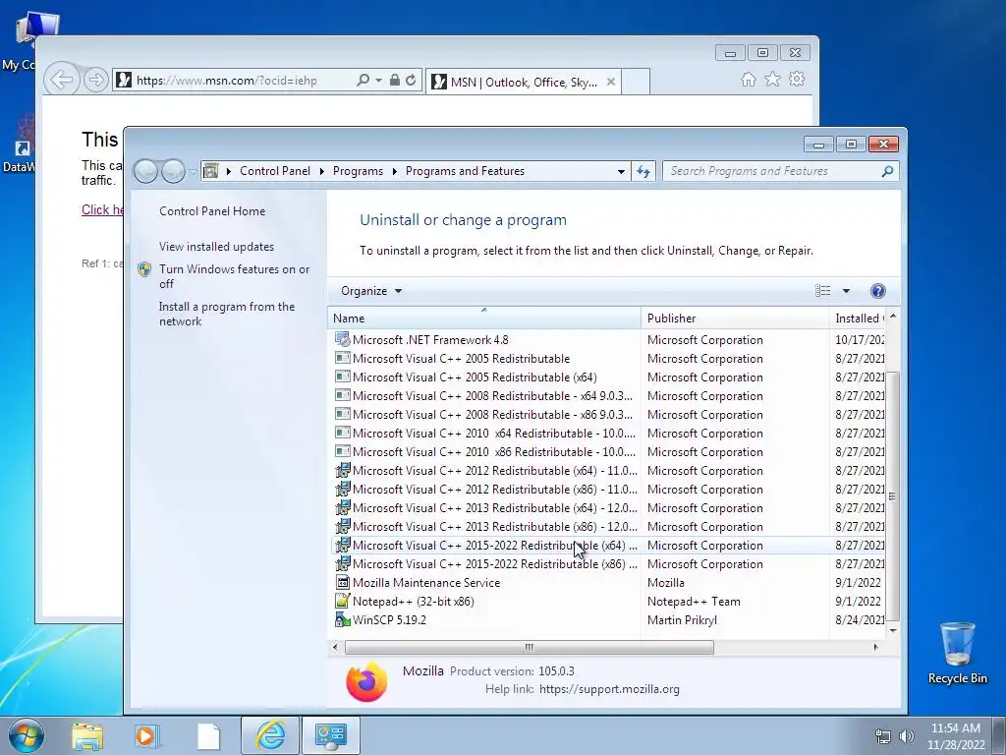Viewport: 1006px width, 755px height.
Task: Open Turn Windows features on or off
Action: point(234,276)
